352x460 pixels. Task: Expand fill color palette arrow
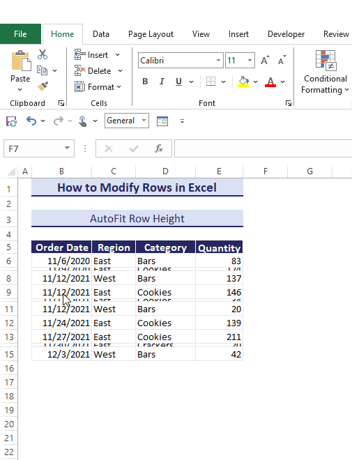[x=256, y=82]
